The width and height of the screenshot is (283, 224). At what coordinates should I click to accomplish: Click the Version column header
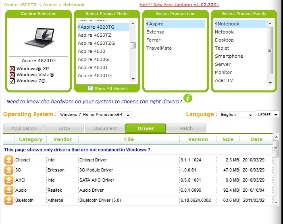click(x=198, y=139)
